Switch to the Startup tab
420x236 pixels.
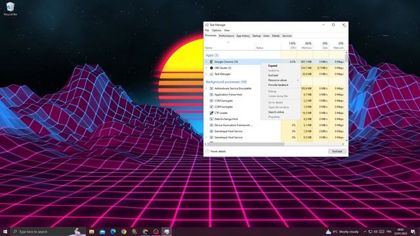(x=257, y=36)
